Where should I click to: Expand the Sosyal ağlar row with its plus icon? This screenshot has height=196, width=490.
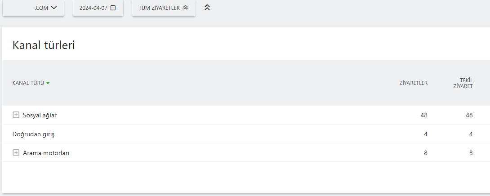pos(16,115)
